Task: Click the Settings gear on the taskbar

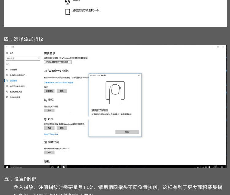Action: pyautogui.click(x=64, y=167)
